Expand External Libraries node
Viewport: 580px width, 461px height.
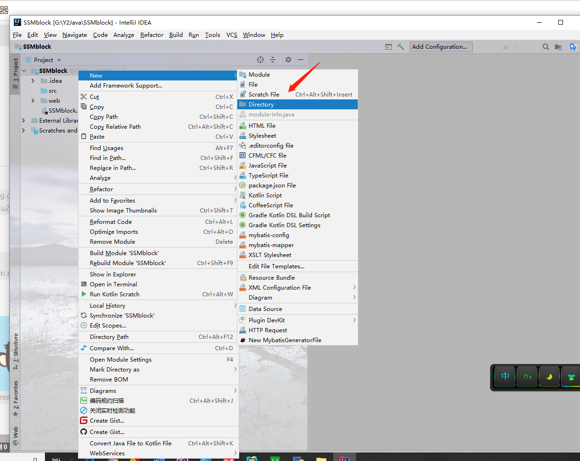(24, 120)
